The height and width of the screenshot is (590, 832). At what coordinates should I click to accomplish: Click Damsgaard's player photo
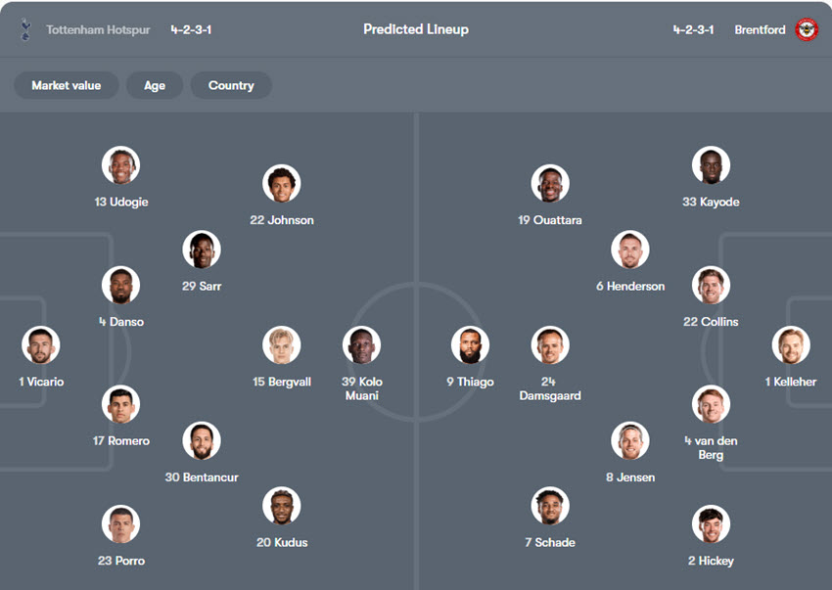coord(550,345)
